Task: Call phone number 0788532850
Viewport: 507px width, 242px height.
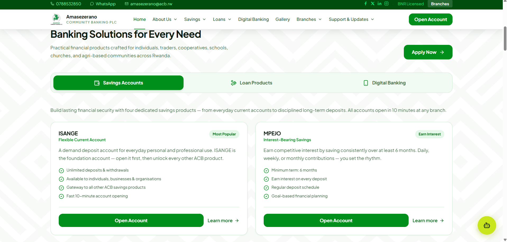Action: [x=66, y=4]
